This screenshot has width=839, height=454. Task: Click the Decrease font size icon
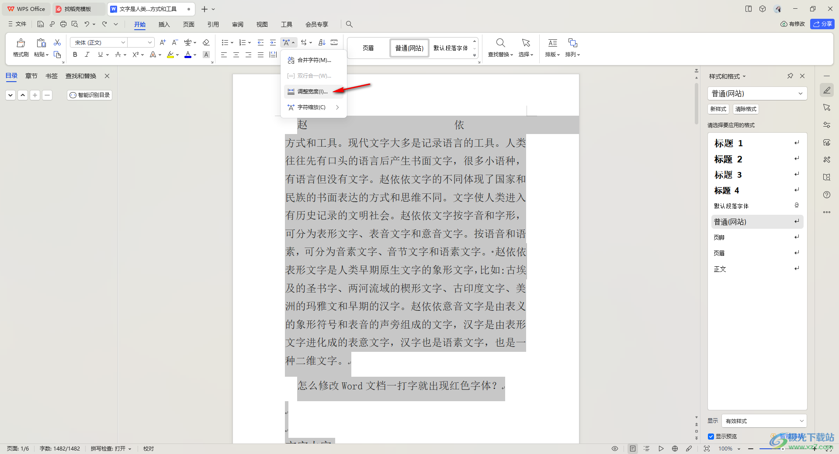(x=175, y=42)
